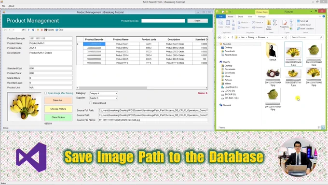Open the File tab in Explorer
Image resolution: width=328 pixels, height=185 pixels.
(221, 16)
